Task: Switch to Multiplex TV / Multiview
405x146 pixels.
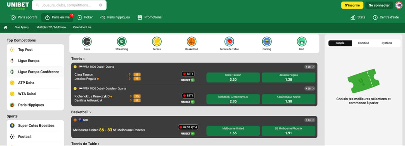Action: click(51, 27)
